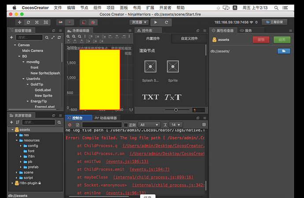Image resolution: width=304 pixels, height=198 pixels.
Task: Click the widget zoom value field
Action: [199, 110]
